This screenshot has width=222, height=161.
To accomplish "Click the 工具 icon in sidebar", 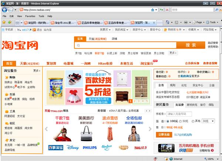I will coord(7,111).
